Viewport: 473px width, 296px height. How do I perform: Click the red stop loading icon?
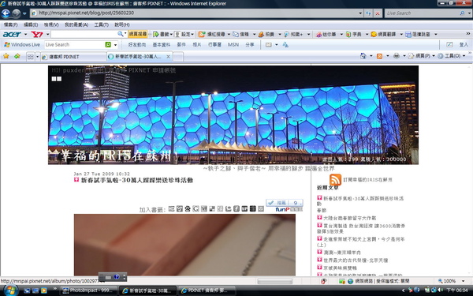[377, 13]
